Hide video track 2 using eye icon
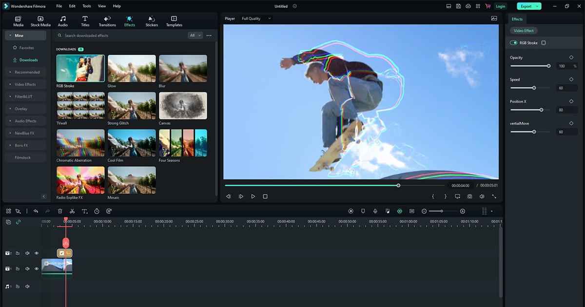The width and height of the screenshot is (585, 307). tap(37, 253)
